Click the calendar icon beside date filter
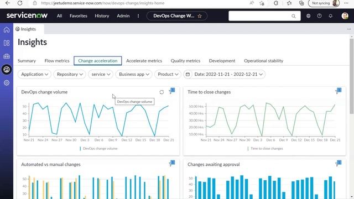This screenshot has height=199, width=354. pos(188,74)
